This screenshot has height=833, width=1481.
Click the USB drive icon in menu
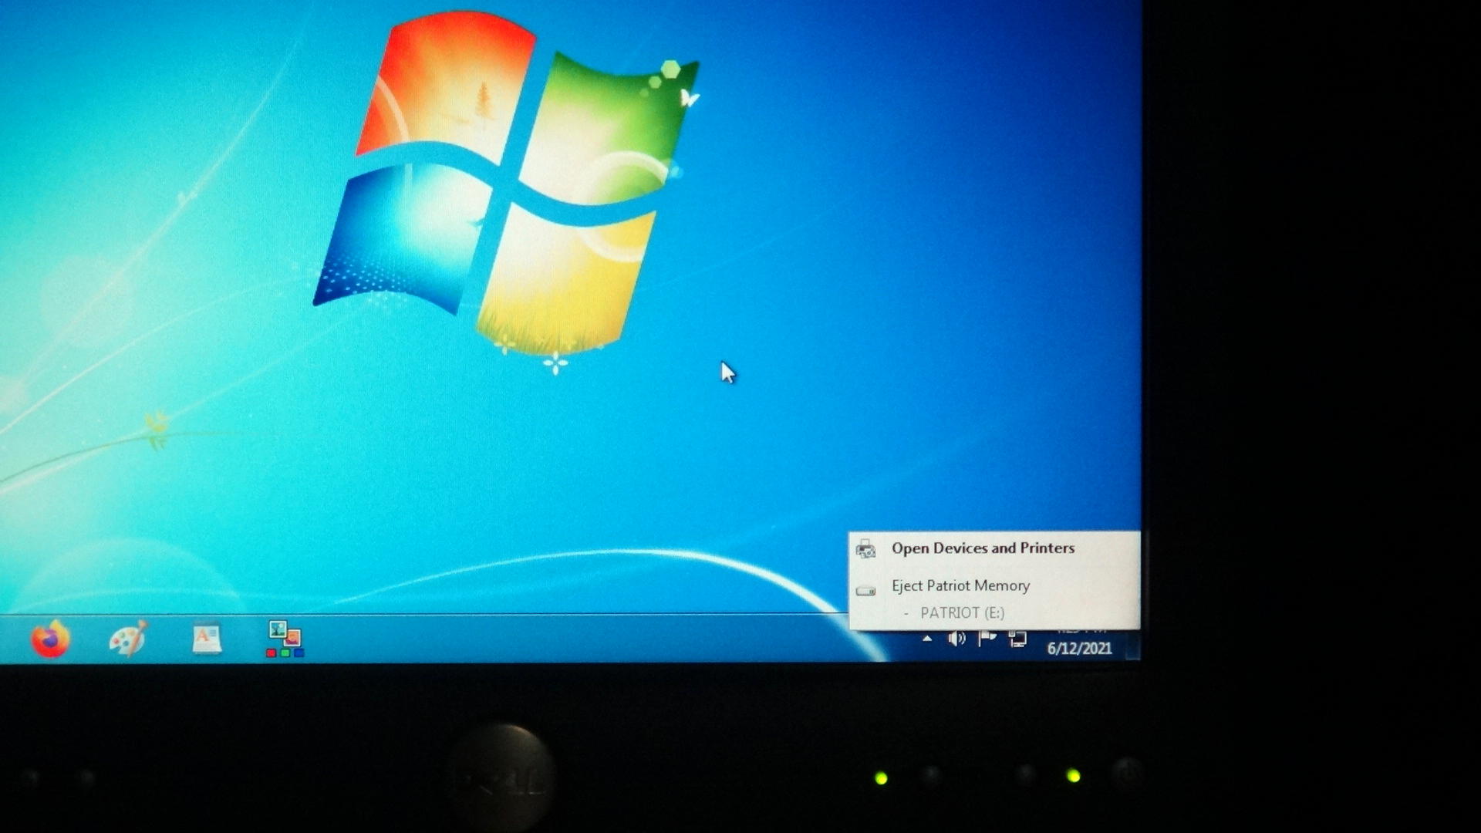(865, 592)
